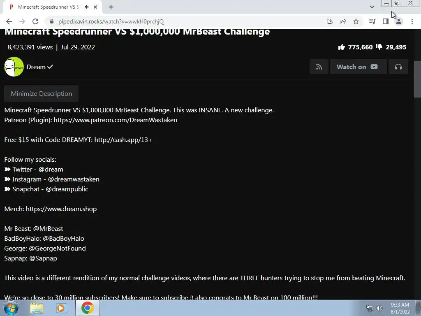This screenshot has width=421, height=316.
Task: Open the Dream channel name link
Action: [x=36, y=67]
